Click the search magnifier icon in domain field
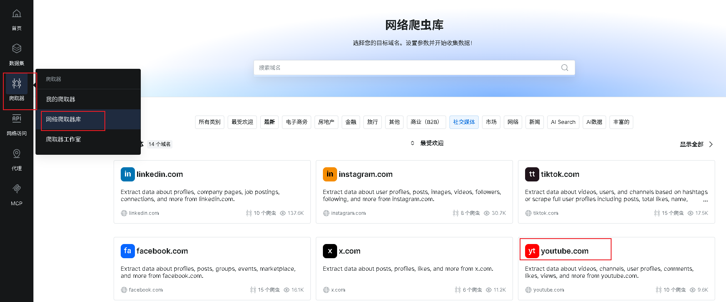 565,68
